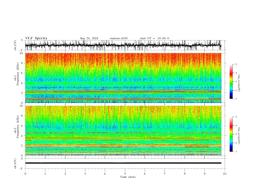Click the lower color scale bar for ch.2
Screen dimensions: 253x195
tap(231, 134)
